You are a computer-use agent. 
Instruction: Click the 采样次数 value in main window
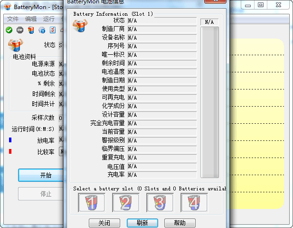pos(61,118)
